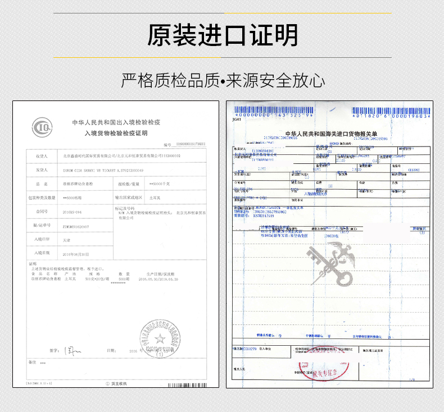Image resolution: width=444 pixels, height=412 pixels.
Task: Click the 入境货物通关单 text on customs form
Action: pos(316,194)
